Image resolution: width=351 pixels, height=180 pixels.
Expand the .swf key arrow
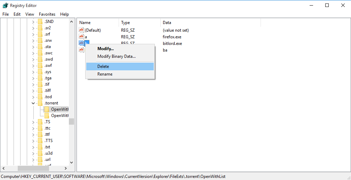pos(33,66)
